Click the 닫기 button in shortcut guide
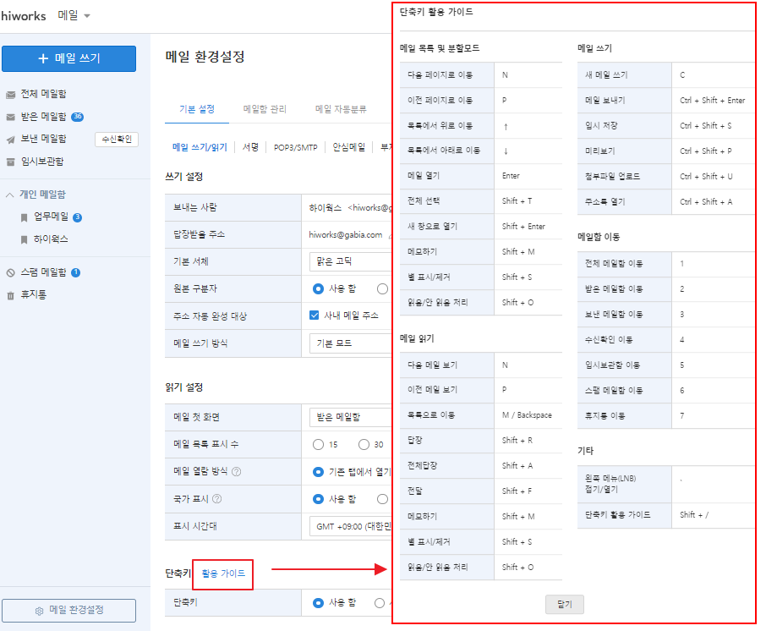766x631 pixels. point(564,604)
